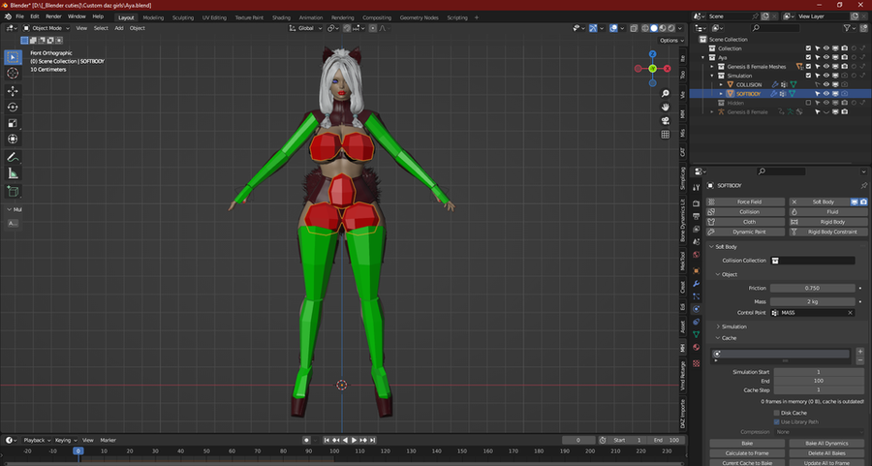Open the Playback dropdown in timeline
This screenshot has width=872, height=466.
coord(37,440)
